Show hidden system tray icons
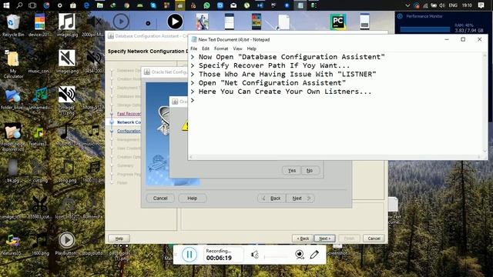 tap(407, 5)
